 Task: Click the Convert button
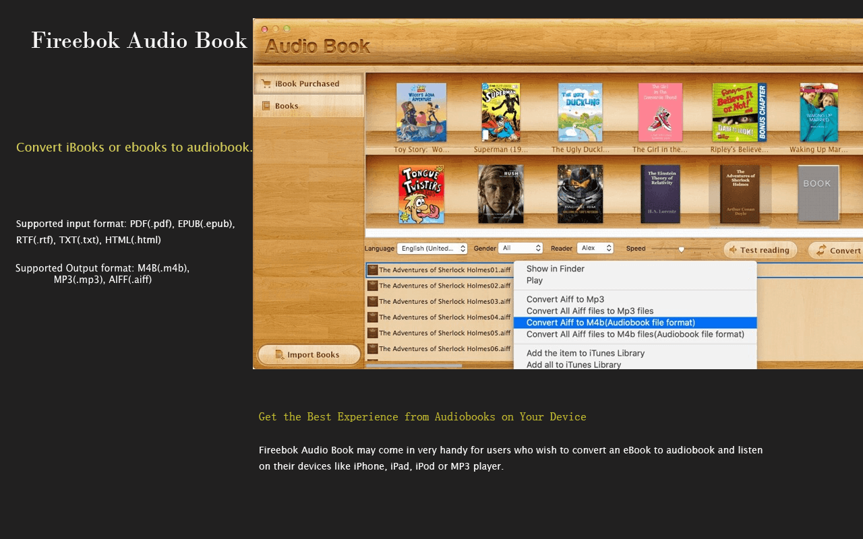[x=836, y=251]
